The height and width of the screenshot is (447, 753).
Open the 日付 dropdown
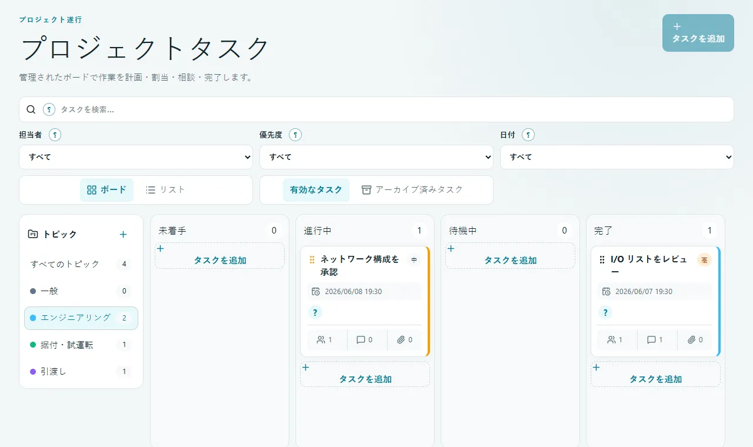[617, 157]
